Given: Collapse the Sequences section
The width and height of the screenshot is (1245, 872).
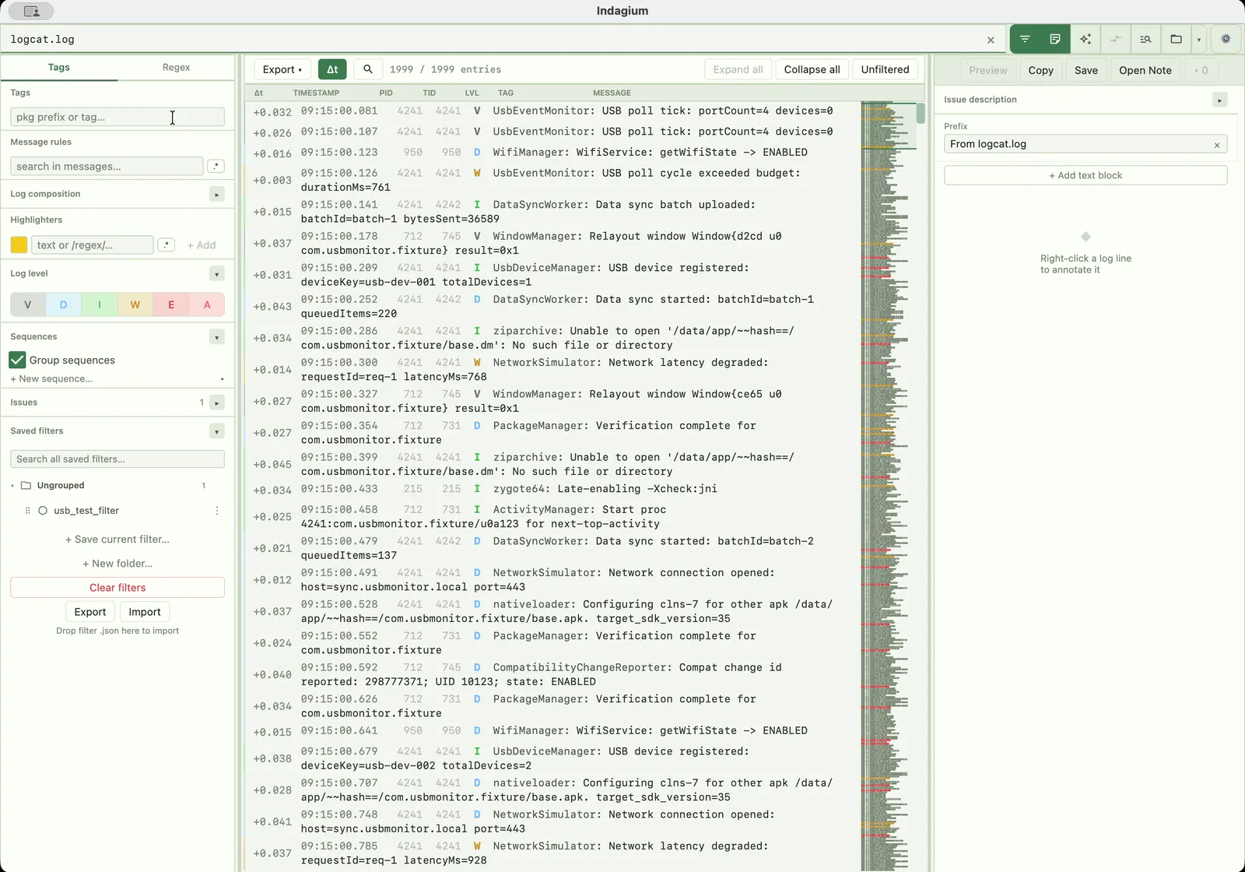Looking at the screenshot, I should click(217, 337).
